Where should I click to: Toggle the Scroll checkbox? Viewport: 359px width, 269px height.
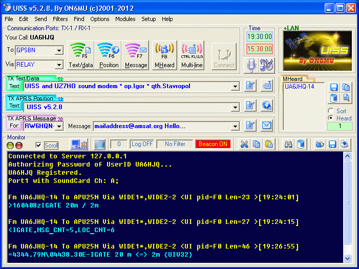point(38,146)
